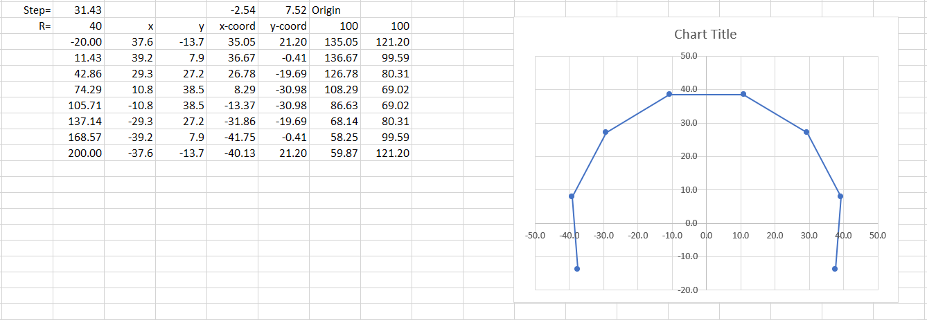
Task: Select the cell with value 126.78
Action: pyautogui.click(x=341, y=74)
